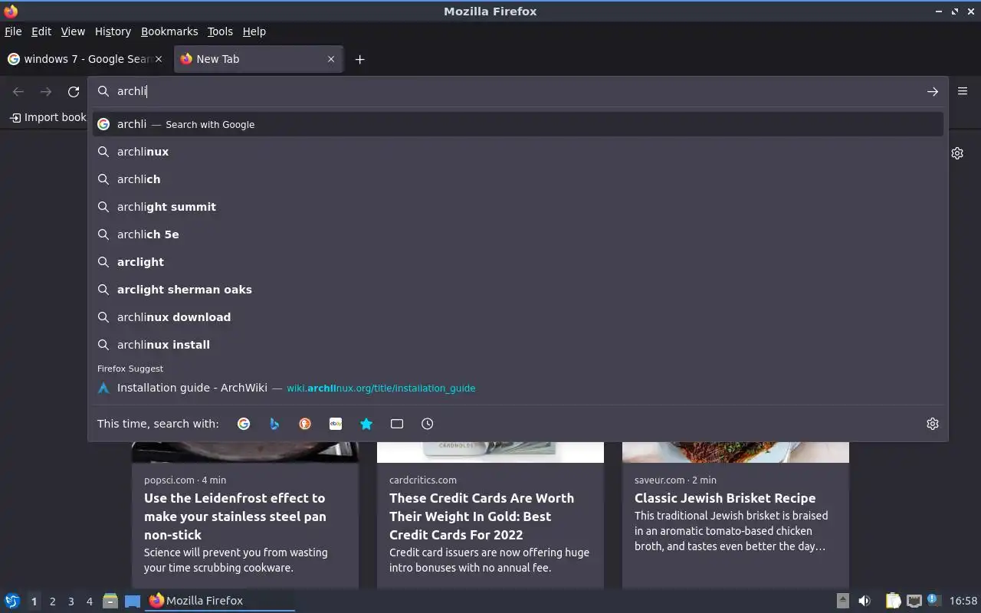Open a new tab with plus button

click(359, 59)
